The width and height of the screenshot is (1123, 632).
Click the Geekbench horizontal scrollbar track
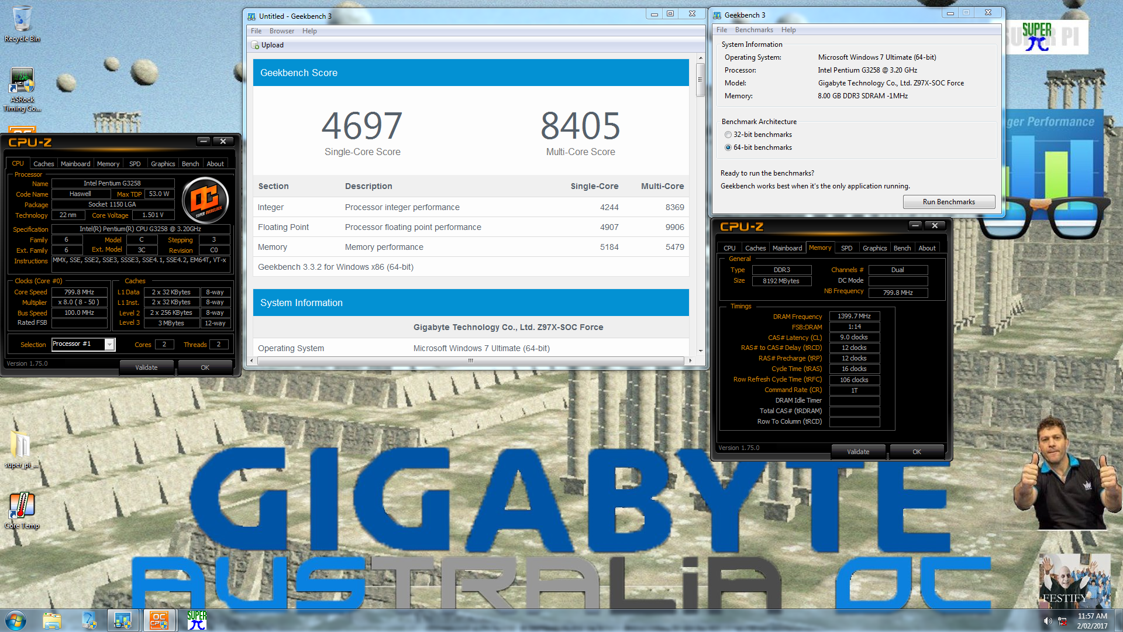(x=471, y=360)
